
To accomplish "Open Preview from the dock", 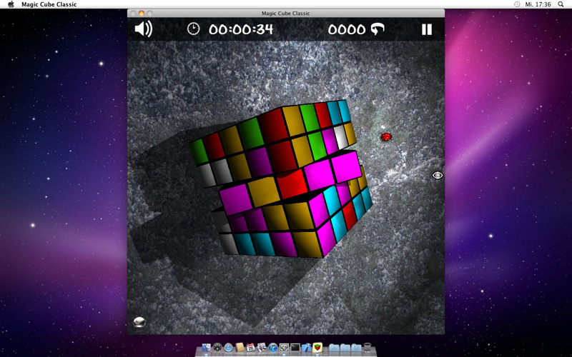I will (262, 347).
